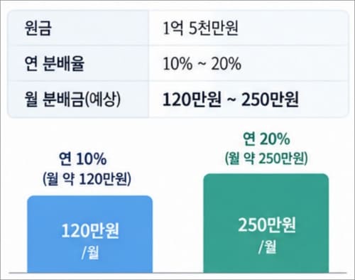The width and height of the screenshot is (355, 280).
Task: Select the 1억 5천만원 principal value
Action: click(x=200, y=28)
